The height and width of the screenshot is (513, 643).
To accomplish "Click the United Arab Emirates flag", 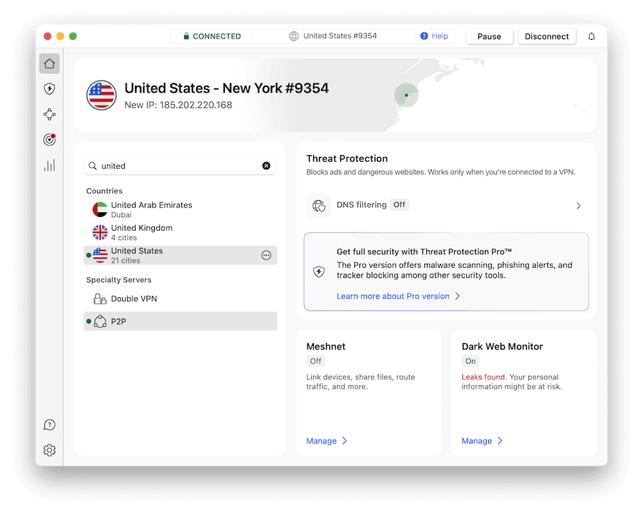I will click(100, 209).
